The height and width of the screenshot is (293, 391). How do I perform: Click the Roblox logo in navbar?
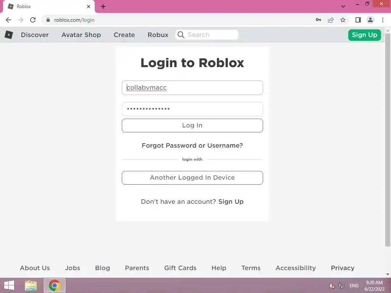click(x=9, y=35)
